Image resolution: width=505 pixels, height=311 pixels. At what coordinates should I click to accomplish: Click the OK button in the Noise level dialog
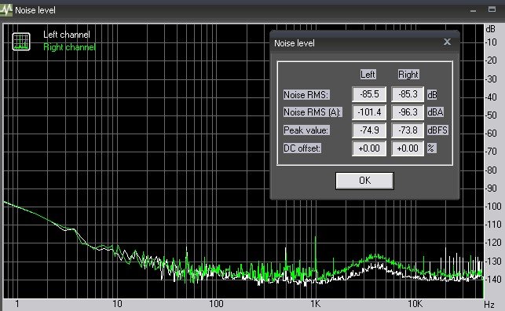364,181
